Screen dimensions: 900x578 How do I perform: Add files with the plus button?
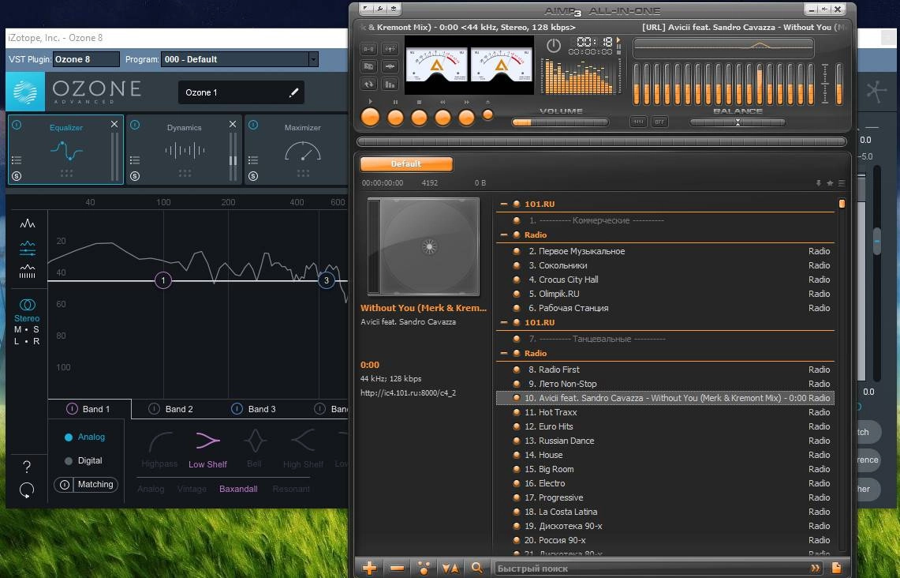(x=370, y=569)
